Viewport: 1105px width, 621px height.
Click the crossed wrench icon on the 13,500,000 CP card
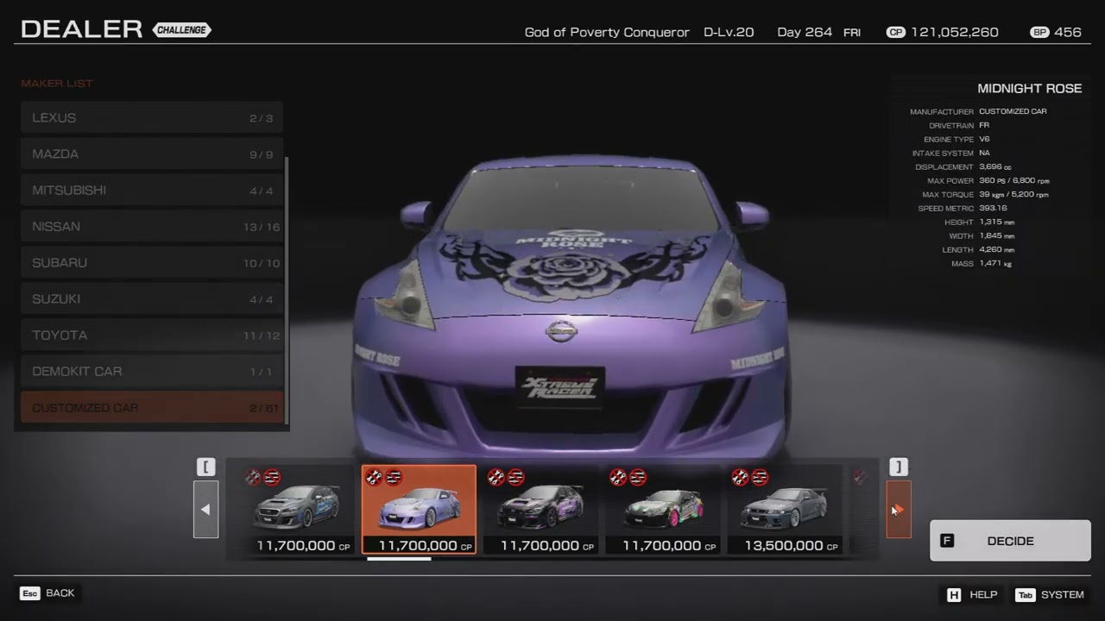coord(740,477)
